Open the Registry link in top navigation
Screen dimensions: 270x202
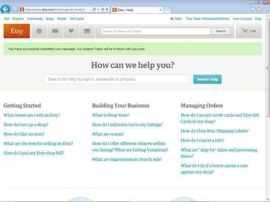(18, 19)
